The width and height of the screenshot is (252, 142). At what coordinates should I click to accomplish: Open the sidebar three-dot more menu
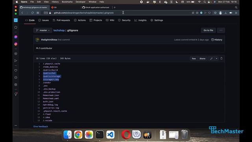(x=16, y=125)
